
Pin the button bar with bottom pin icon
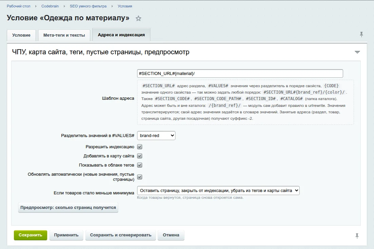click(357, 236)
